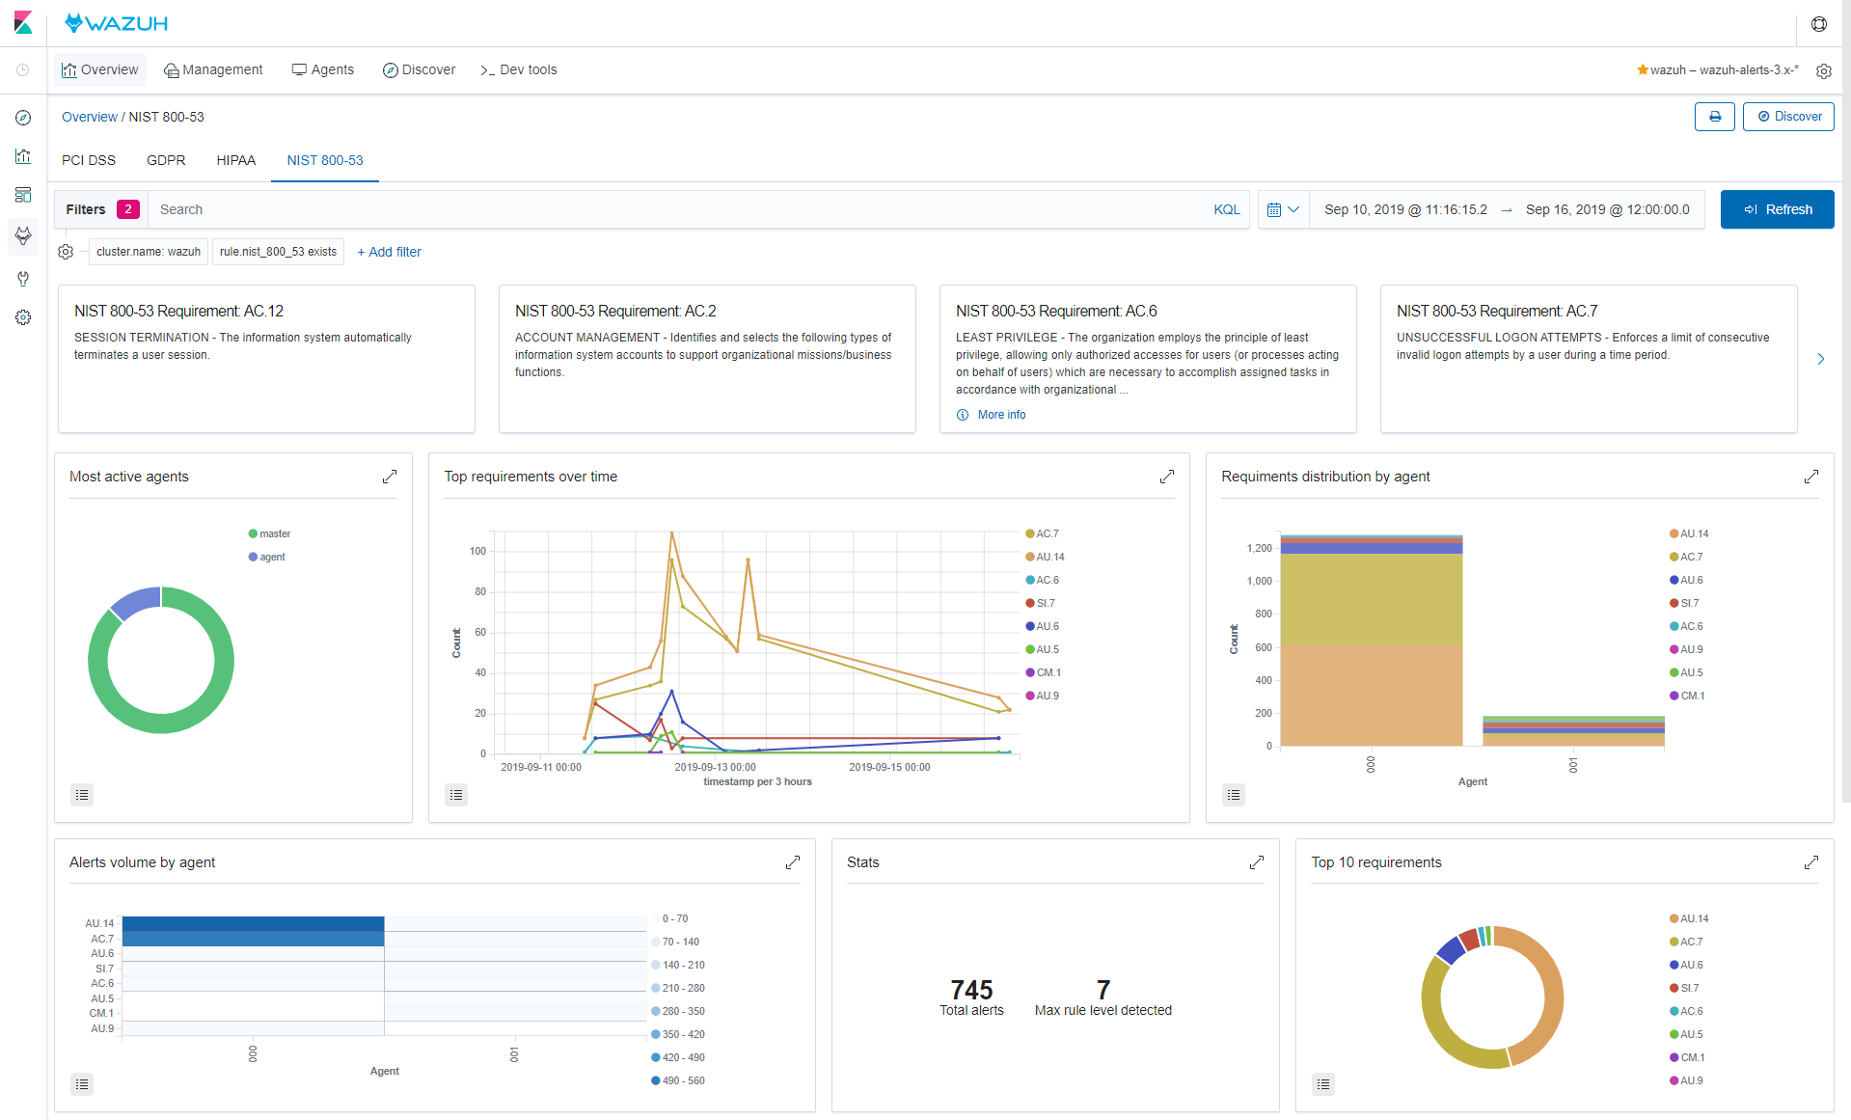The width and height of the screenshot is (1851, 1120).
Task: Open the Management menu
Action: pyautogui.click(x=213, y=69)
